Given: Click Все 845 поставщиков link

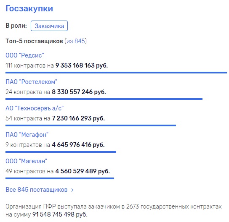Looking at the screenshot, I should point(37,190).
